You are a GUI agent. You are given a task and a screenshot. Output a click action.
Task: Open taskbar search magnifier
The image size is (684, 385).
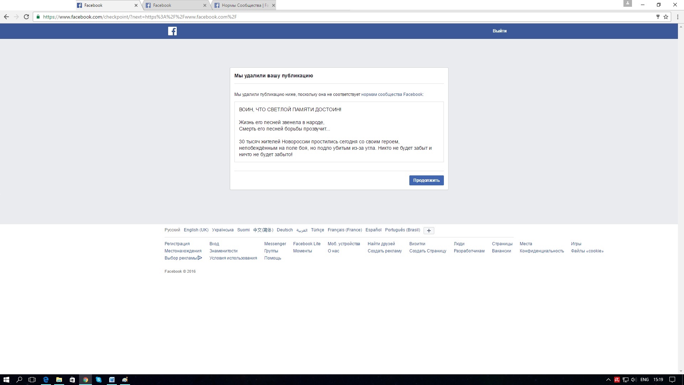(x=19, y=380)
